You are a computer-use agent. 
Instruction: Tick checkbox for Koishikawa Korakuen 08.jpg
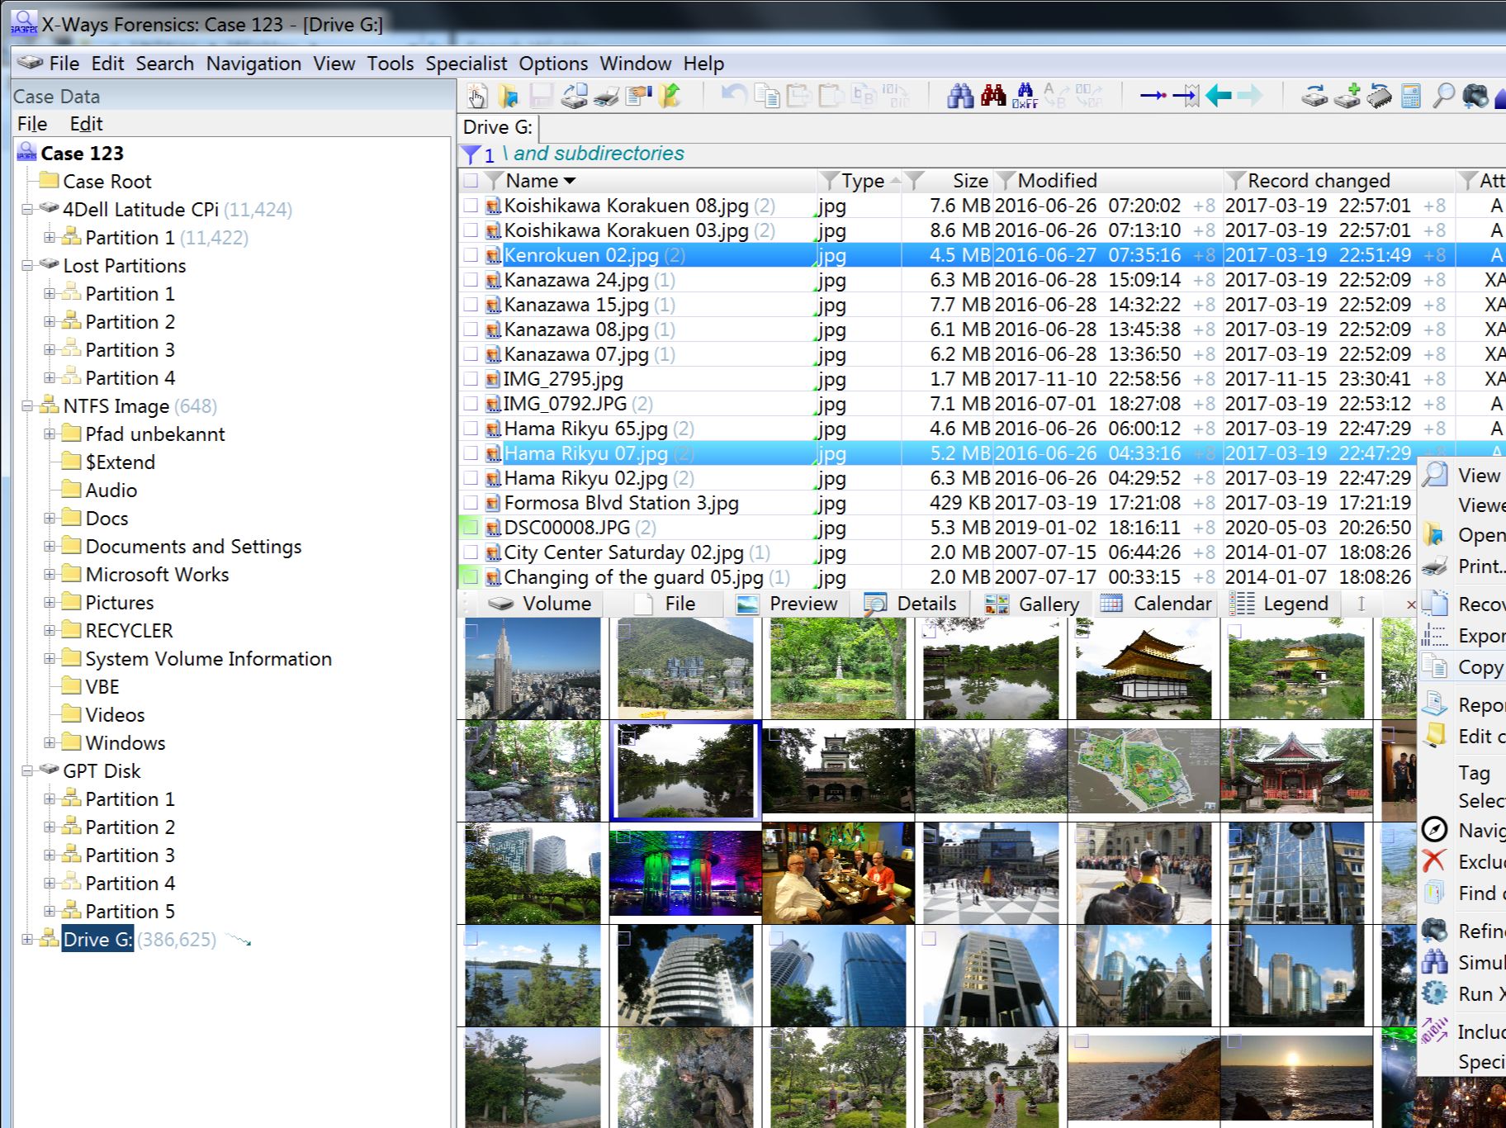471,206
